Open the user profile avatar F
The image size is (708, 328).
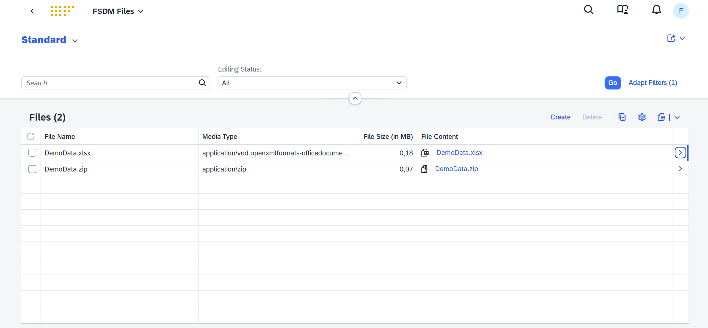[681, 11]
